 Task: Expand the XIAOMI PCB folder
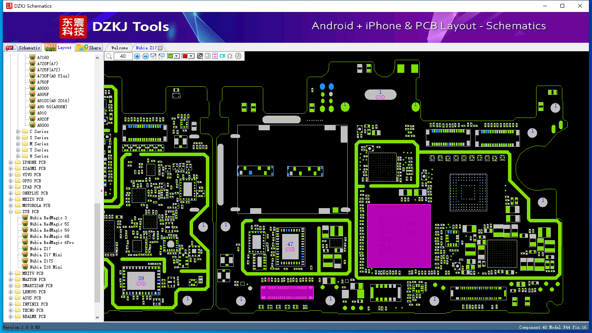click(10, 168)
